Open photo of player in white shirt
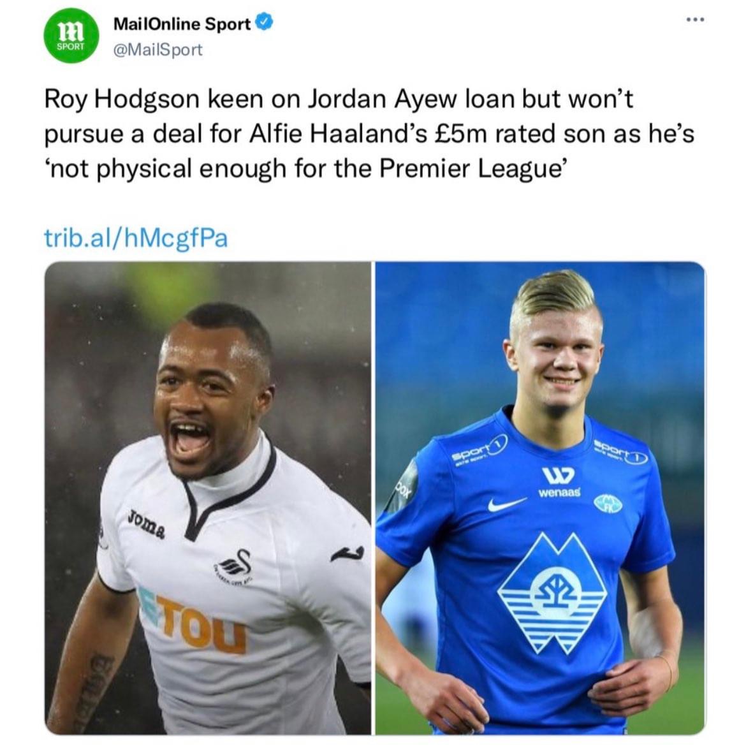The width and height of the screenshot is (746, 755). (x=208, y=498)
